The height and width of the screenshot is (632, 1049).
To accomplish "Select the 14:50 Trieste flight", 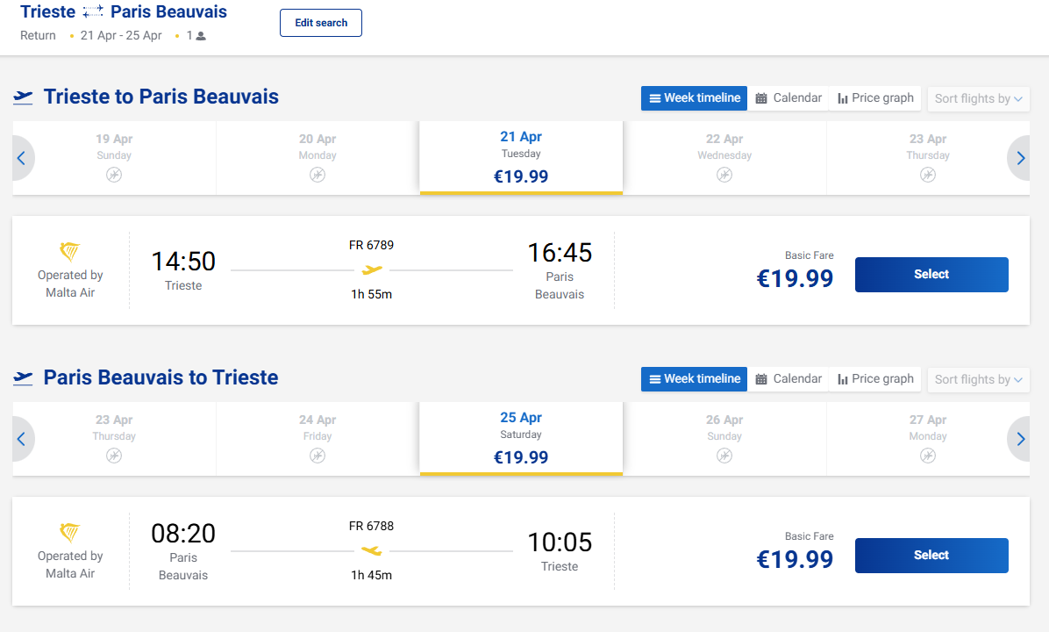I will coord(931,275).
